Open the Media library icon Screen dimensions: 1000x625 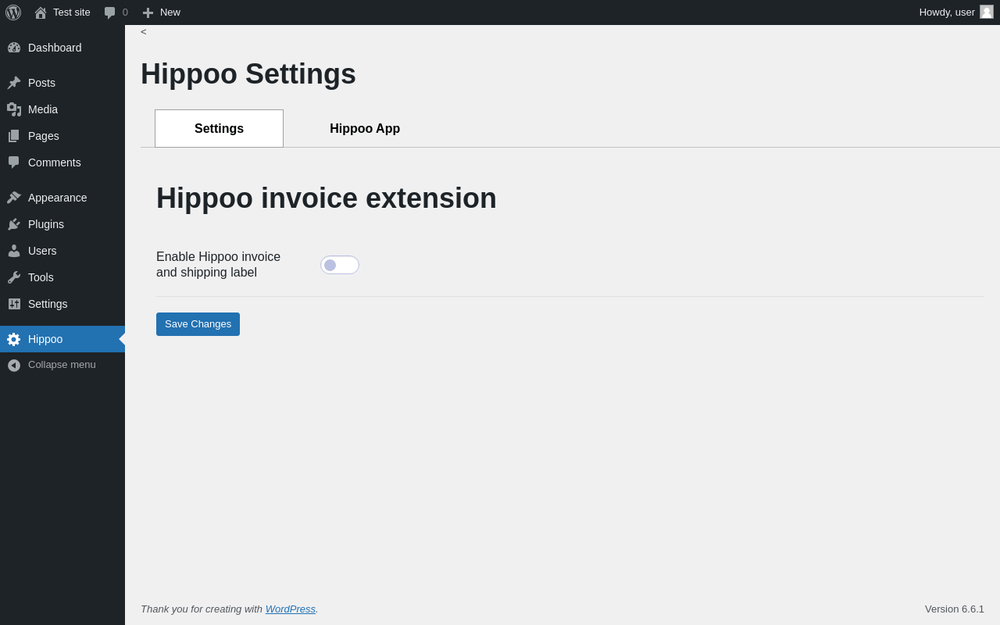pos(14,109)
